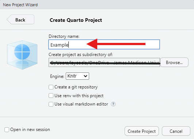Click the Create Project button

(142, 131)
